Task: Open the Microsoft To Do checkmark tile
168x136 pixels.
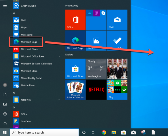Action: click(x=117, y=40)
